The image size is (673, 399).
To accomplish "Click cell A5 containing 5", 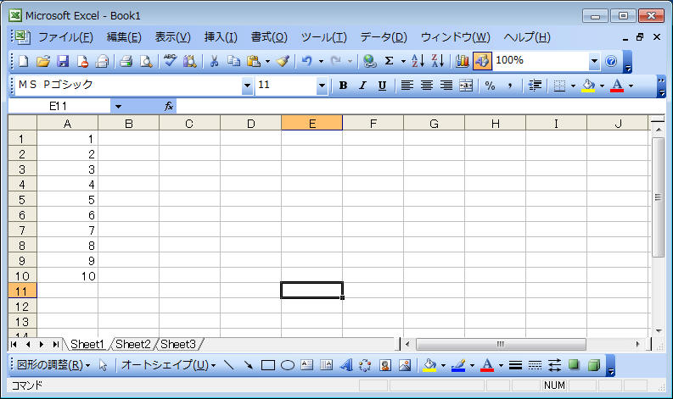I will tap(67, 199).
